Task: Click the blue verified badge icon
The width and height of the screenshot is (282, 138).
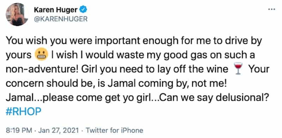Action: pyautogui.click(x=83, y=10)
